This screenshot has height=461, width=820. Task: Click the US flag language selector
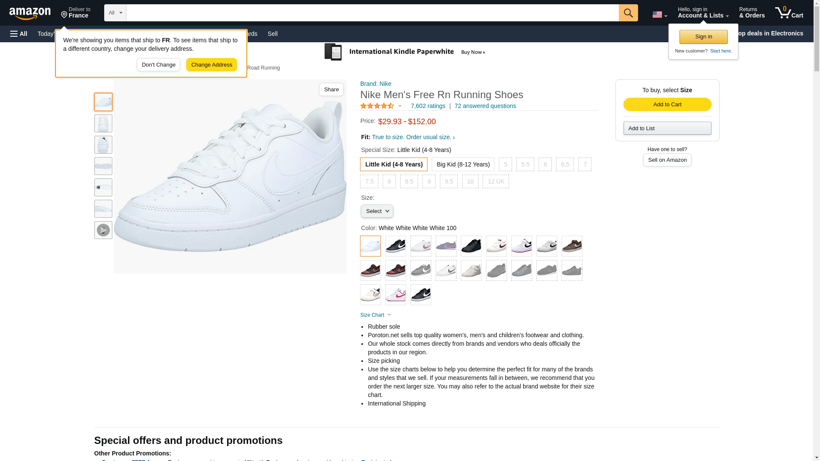coord(659,15)
